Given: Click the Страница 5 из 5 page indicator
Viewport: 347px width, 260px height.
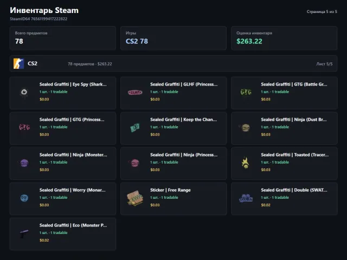Looking at the screenshot, I should [322, 11].
